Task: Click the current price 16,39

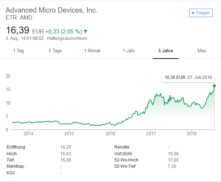Action: [x=17, y=30]
